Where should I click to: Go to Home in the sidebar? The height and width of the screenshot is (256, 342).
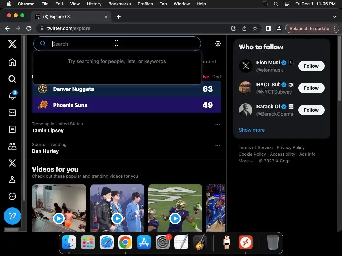pyautogui.click(x=12, y=62)
